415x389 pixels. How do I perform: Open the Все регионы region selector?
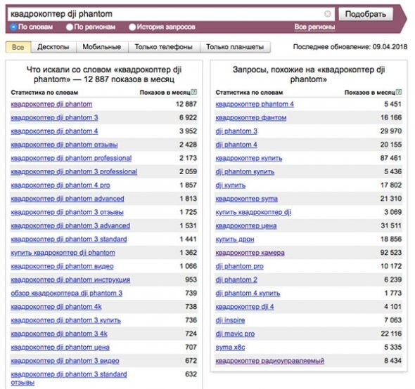[x=314, y=27]
